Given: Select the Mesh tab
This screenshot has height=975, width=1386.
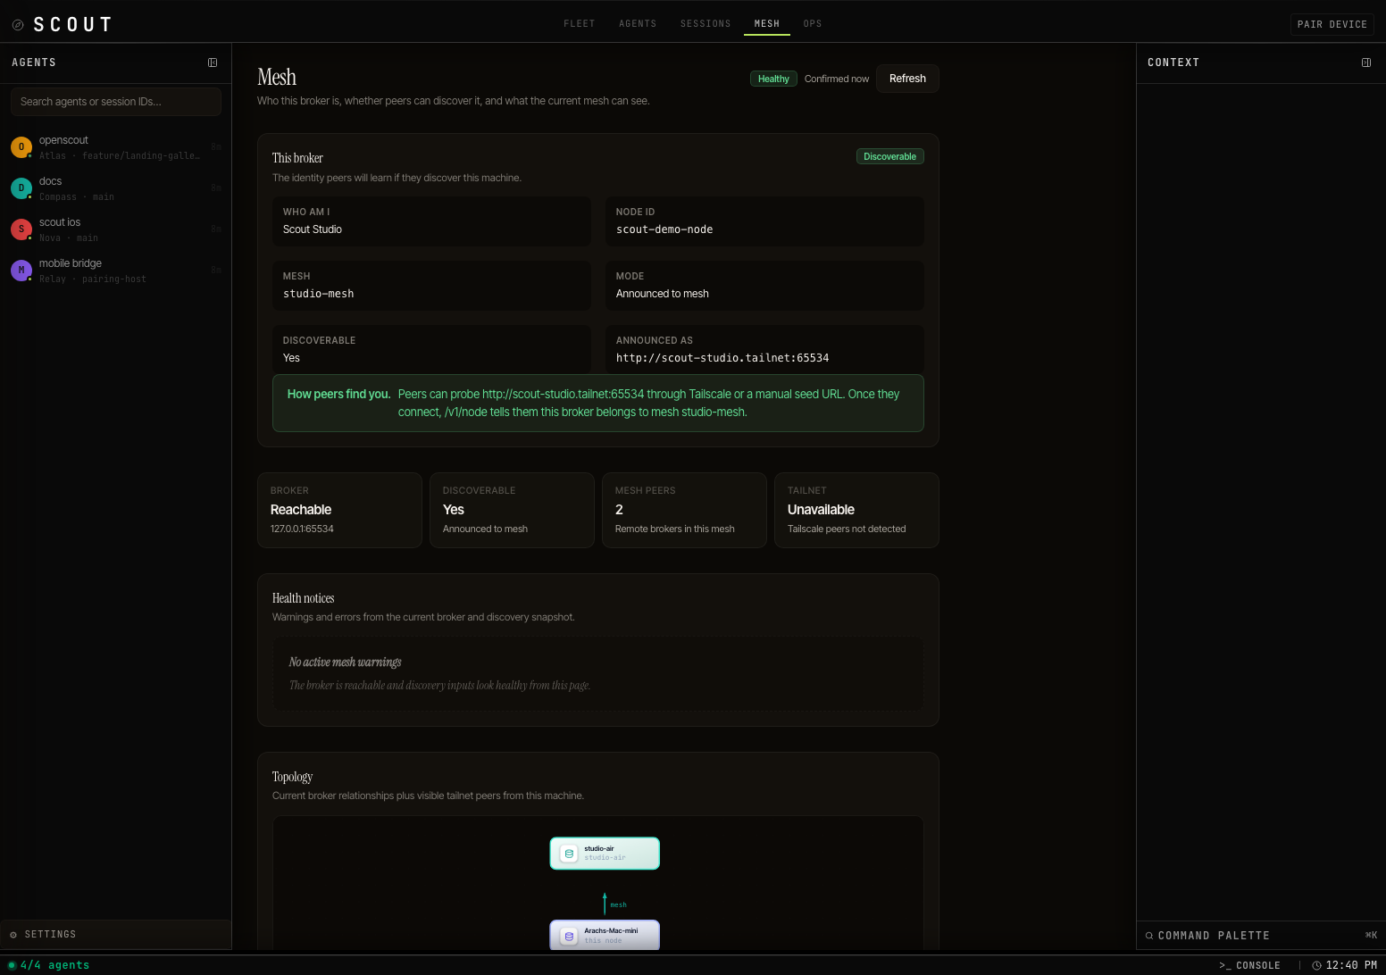Looking at the screenshot, I should pyautogui.click(x=767, y=24).
